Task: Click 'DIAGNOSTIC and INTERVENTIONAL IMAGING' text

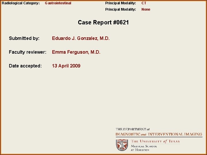Action: [x=159, y=134]
